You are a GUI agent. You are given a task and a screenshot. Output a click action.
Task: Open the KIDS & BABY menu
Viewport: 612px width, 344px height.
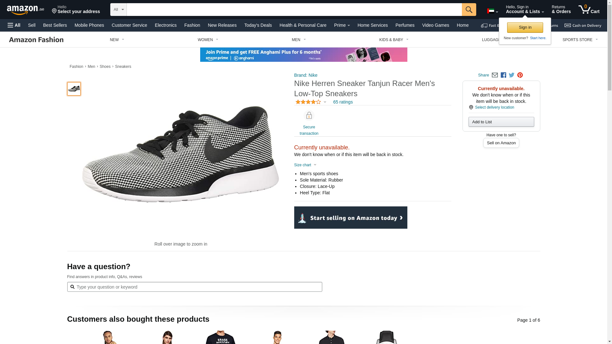pos(394,40)
